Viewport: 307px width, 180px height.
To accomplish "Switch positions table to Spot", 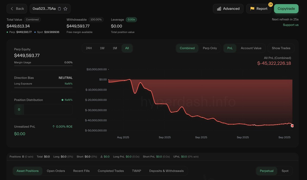I will pyautogui.click(x=285, y=171).
